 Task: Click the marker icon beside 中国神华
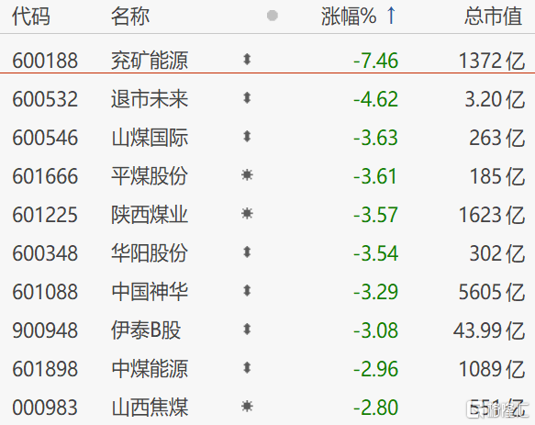247,291
